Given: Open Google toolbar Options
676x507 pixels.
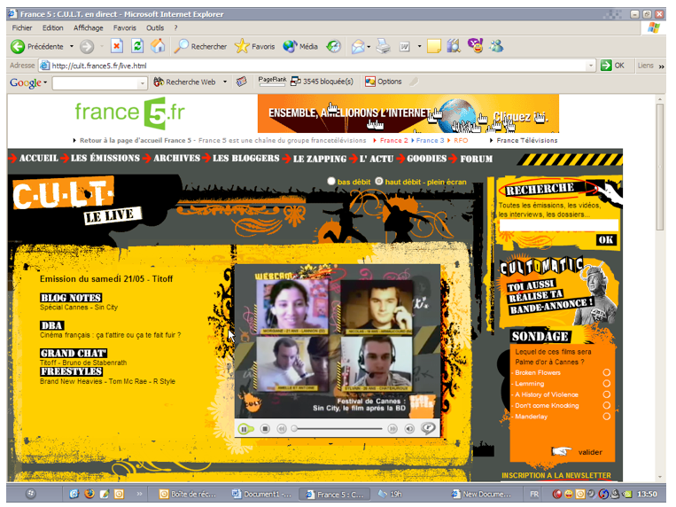Looking at the screenshot, I should coord(384,82).
